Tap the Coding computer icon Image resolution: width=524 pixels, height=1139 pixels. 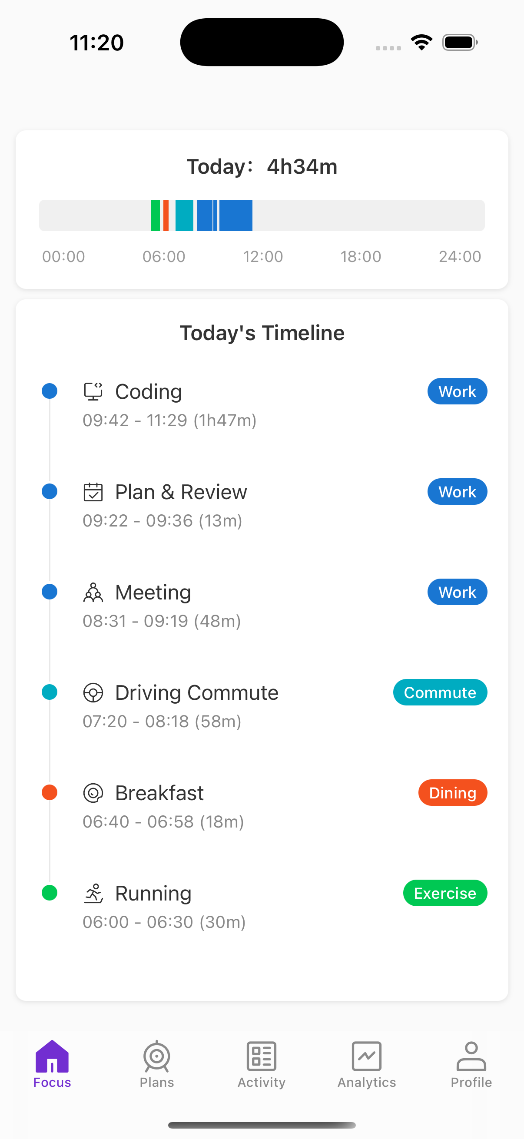(93, 392)
